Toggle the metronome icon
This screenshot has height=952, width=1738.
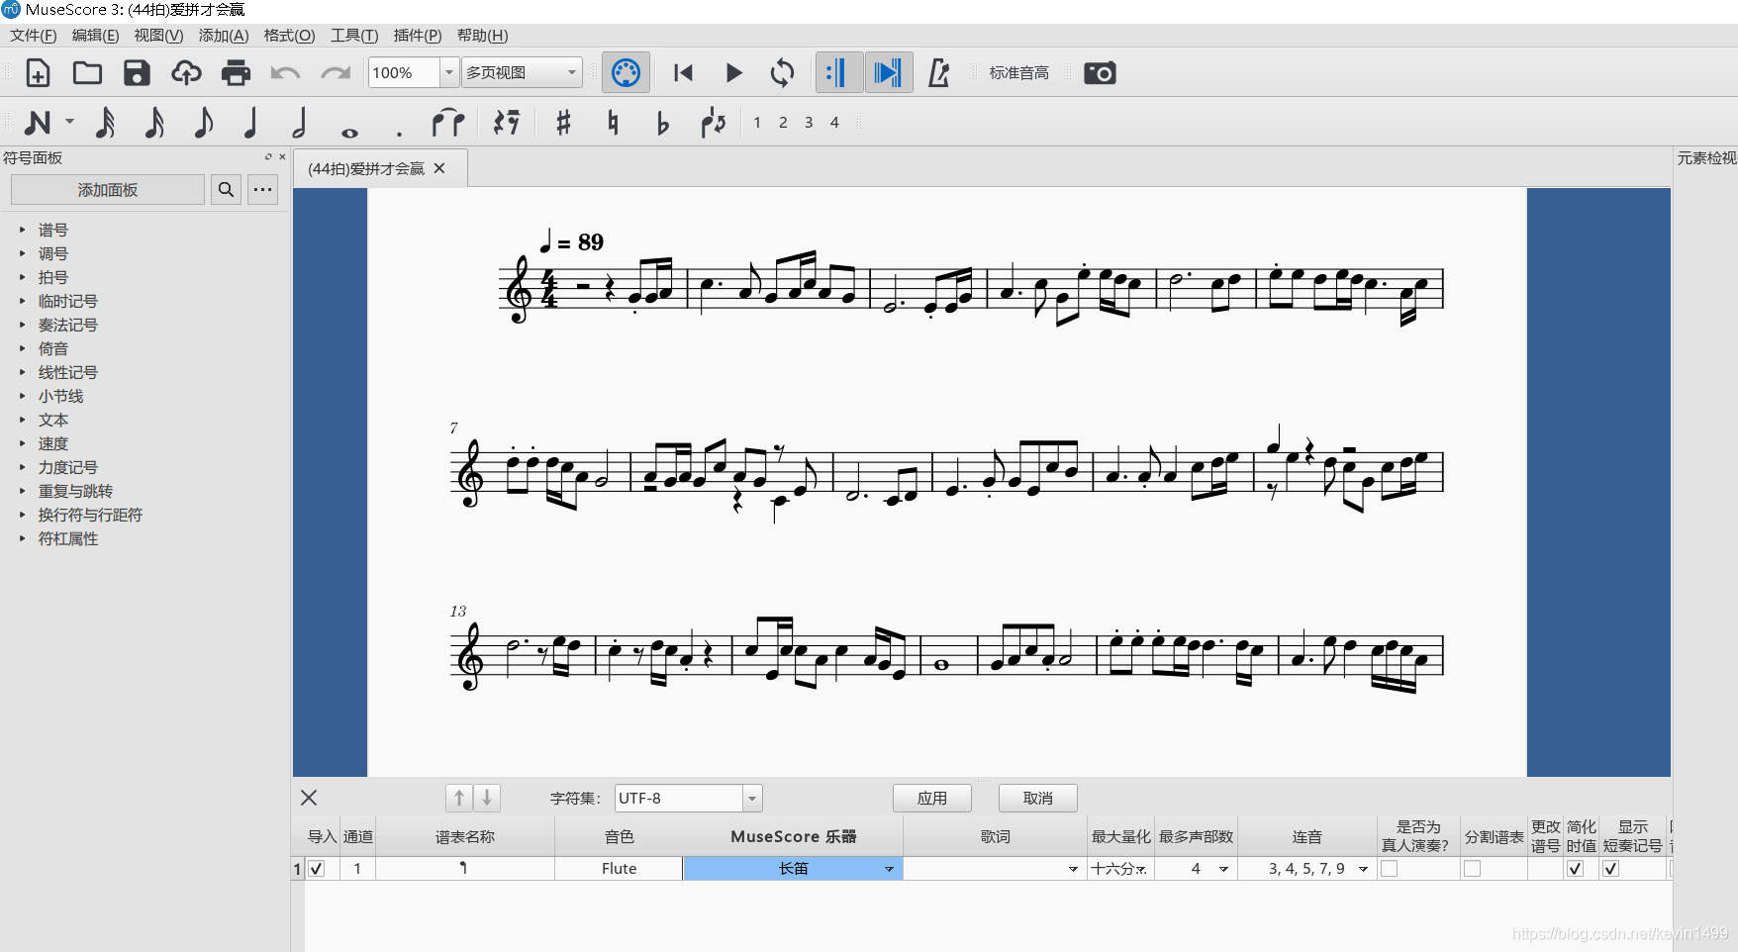click(938, 73)
